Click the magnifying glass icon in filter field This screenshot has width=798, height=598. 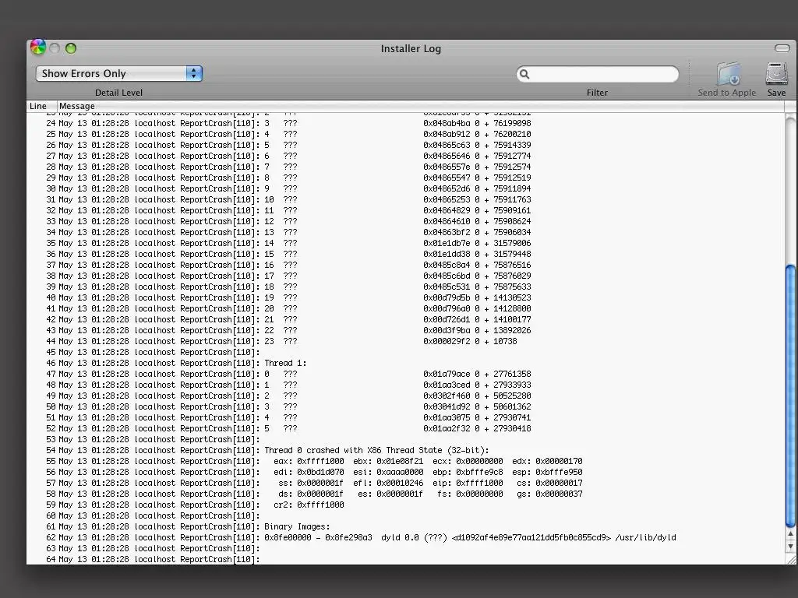(524, 74)
